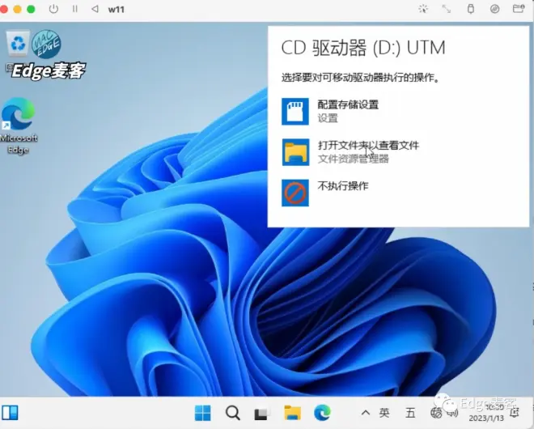
Task: Open File Explorer from the taskbar
Action: (293, 413)
